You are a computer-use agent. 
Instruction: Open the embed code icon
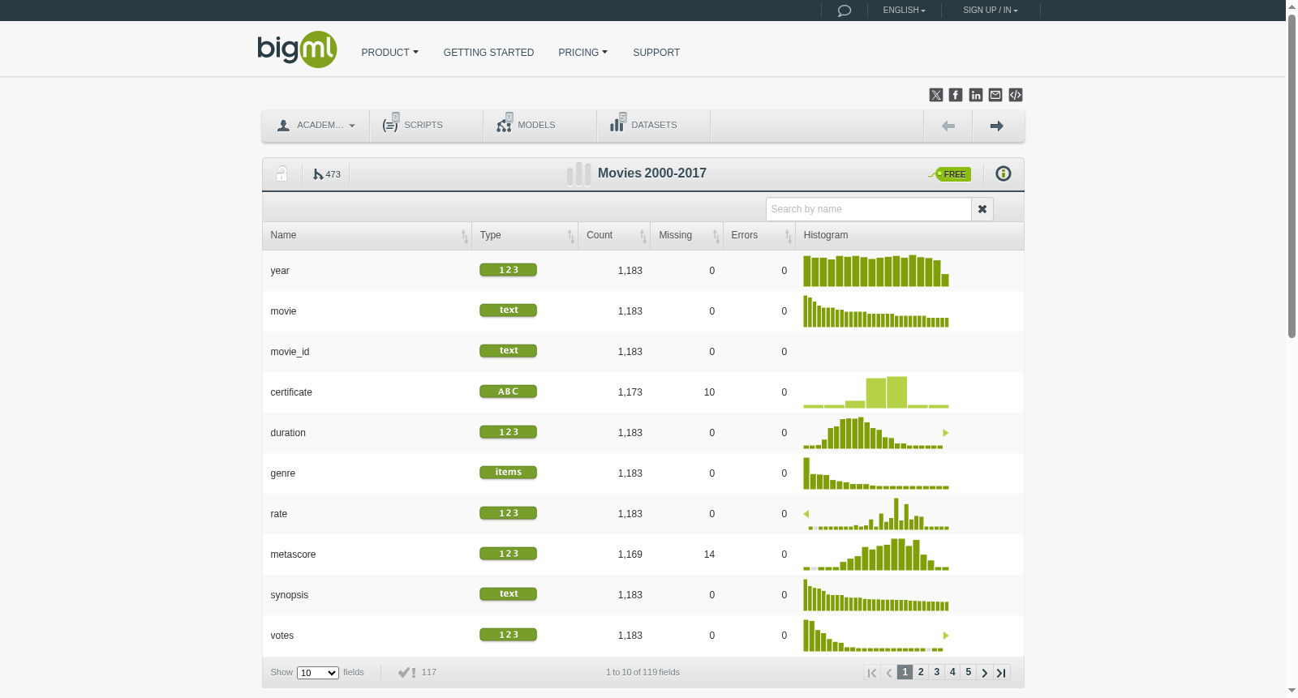(x=1016, y=95)
